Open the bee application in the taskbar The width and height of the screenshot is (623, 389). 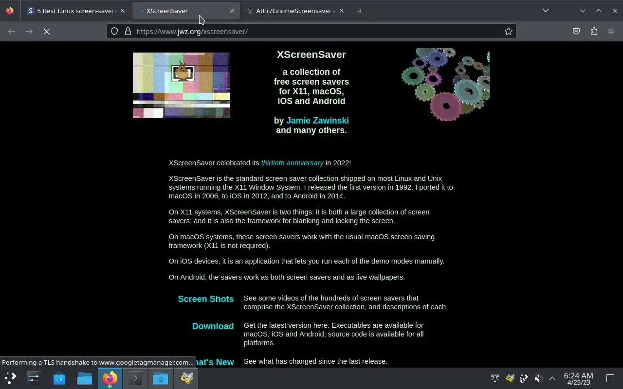point(186,378)
